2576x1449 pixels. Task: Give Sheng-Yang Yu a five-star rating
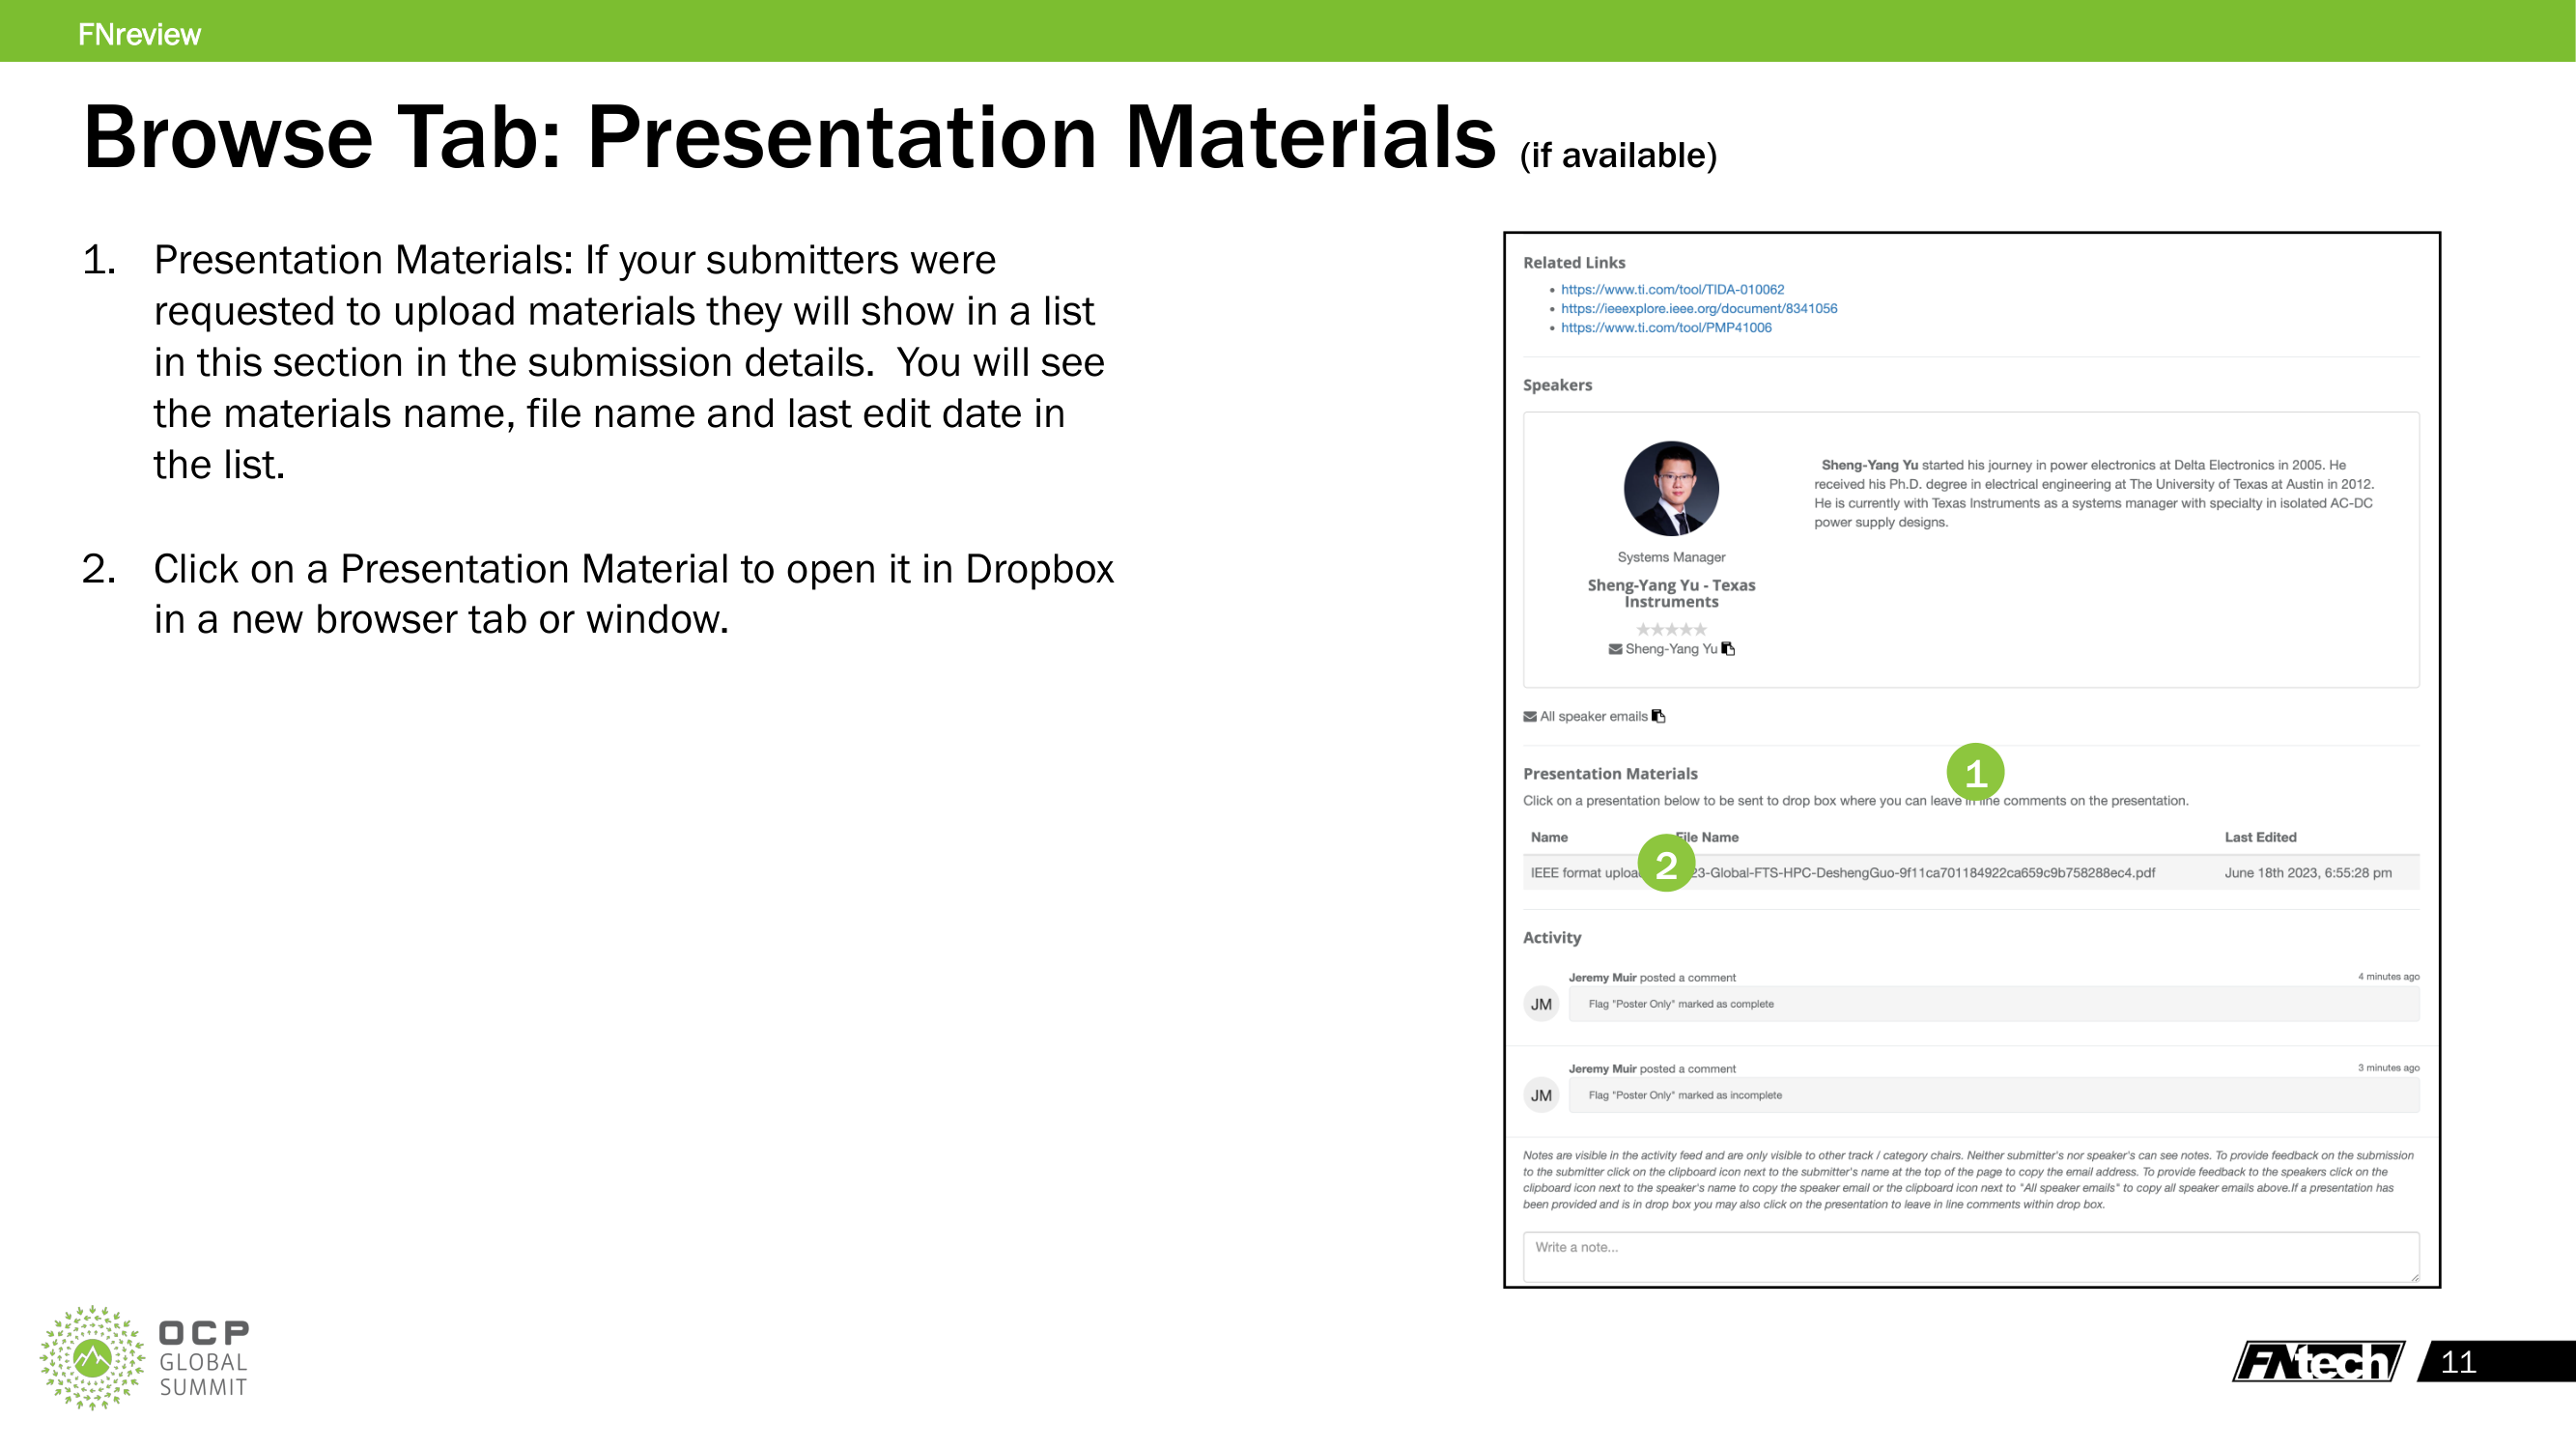click(1701, 629)
